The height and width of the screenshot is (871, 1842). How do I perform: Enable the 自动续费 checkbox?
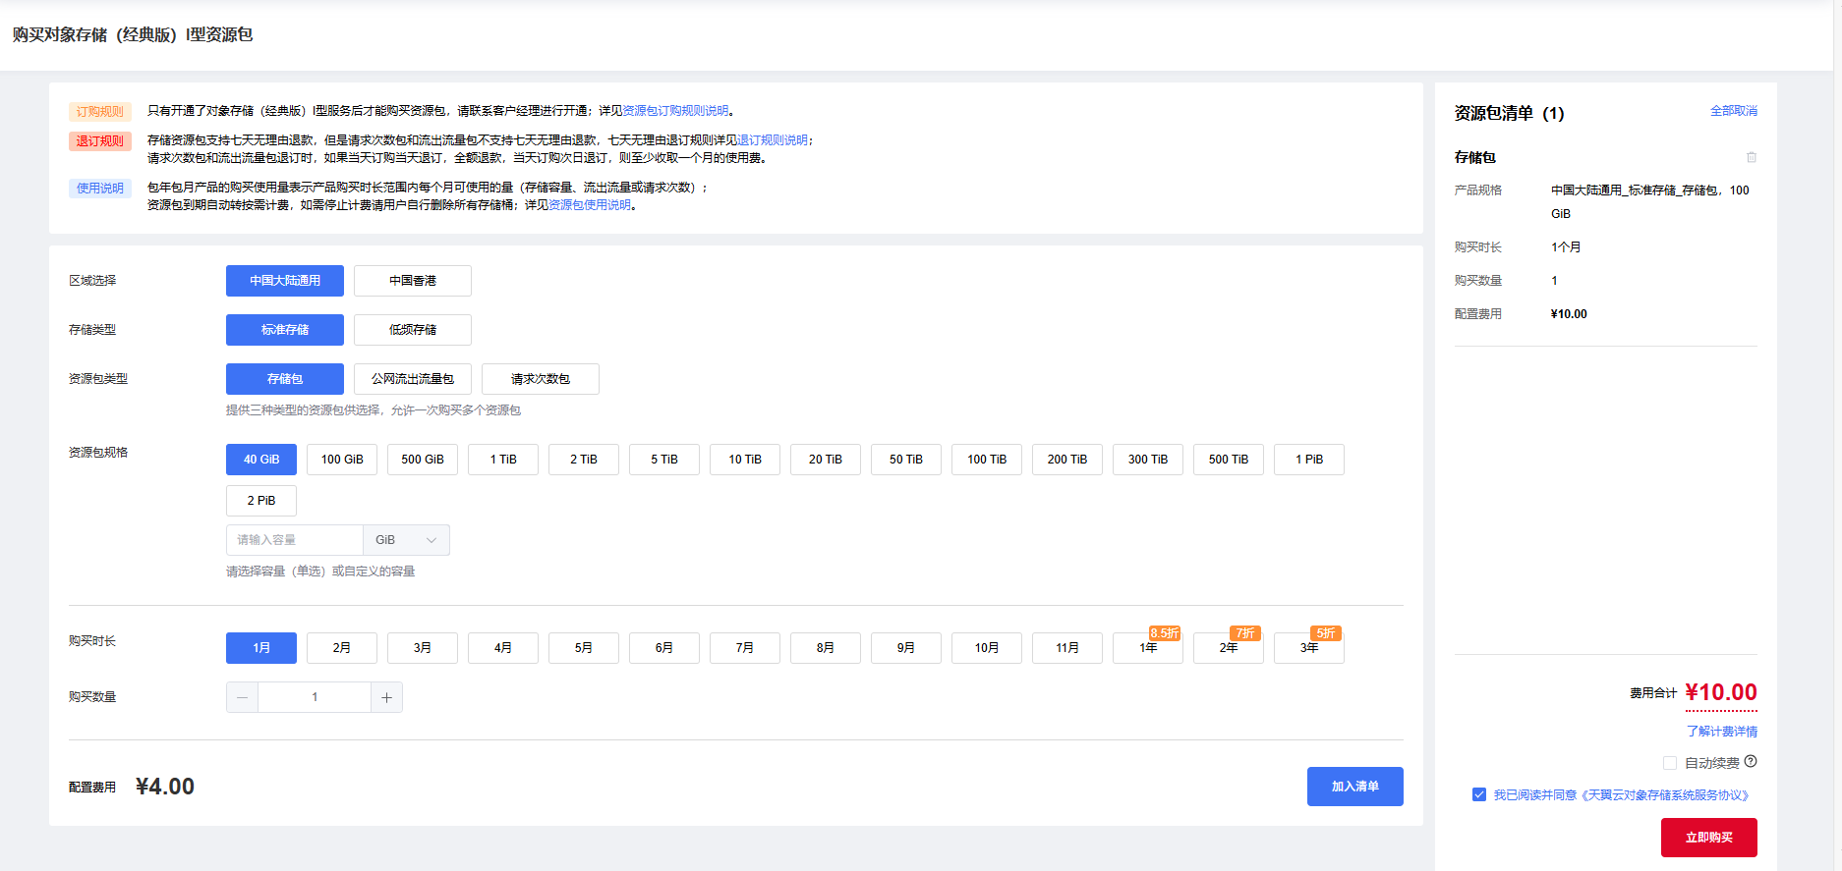point(1669,763)
